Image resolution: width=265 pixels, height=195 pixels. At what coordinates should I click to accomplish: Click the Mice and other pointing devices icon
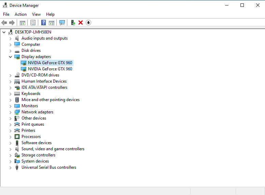[17, 100]
